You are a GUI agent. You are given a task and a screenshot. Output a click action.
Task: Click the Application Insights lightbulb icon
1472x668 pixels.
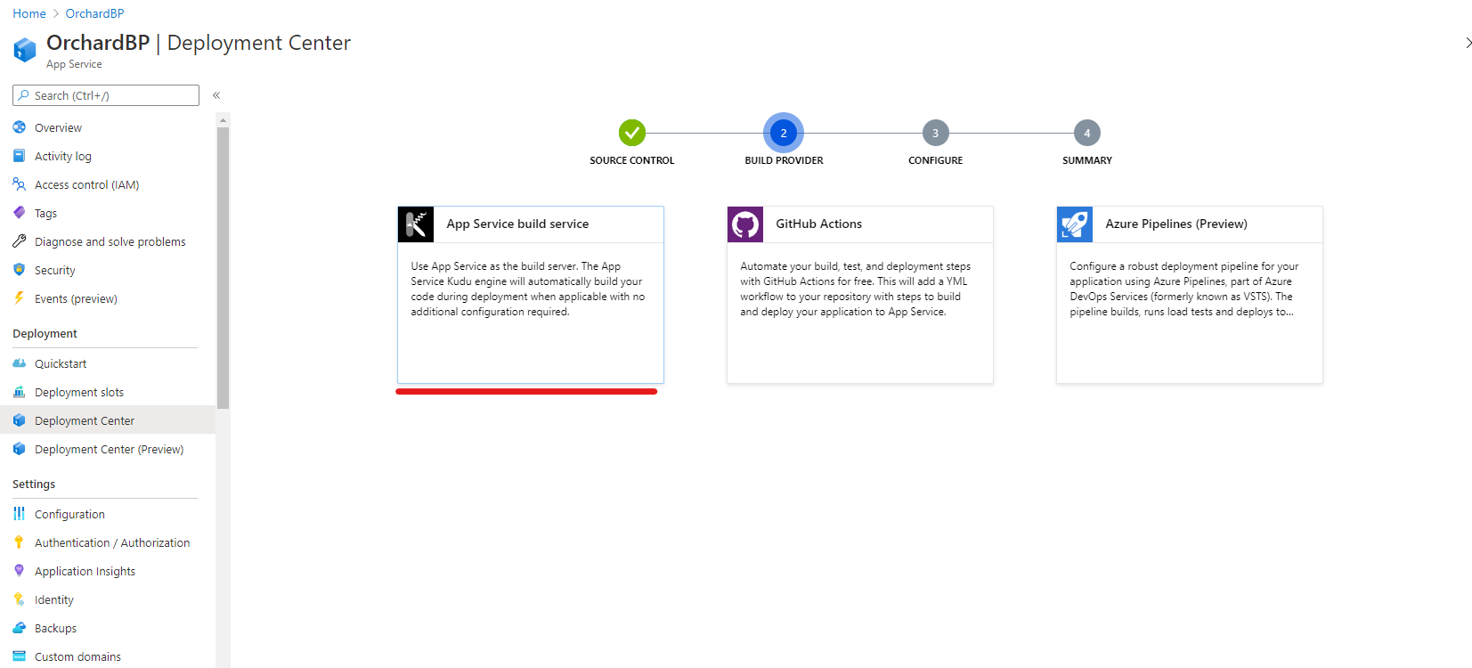[19, 571]
